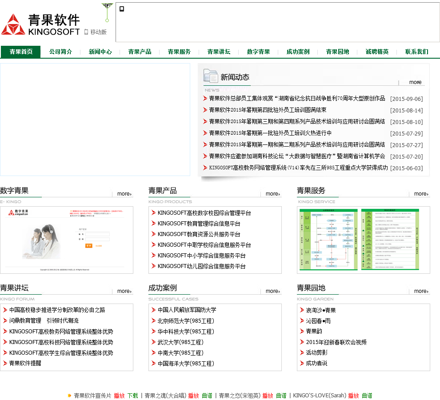Open KINGOSOFT中职学校综合信息服务平台
Viewport: 440px width, 400px height.
pos(204,245)
